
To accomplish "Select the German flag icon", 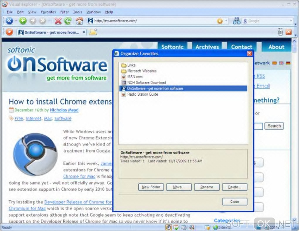I will point(288,63).
